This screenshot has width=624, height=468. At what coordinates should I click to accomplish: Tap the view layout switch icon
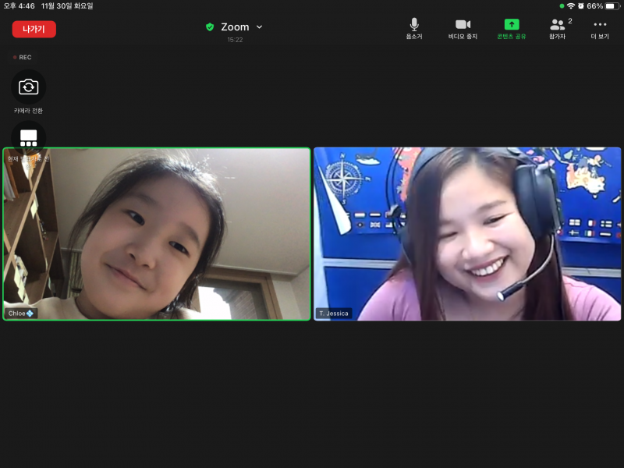coord(29,138)
